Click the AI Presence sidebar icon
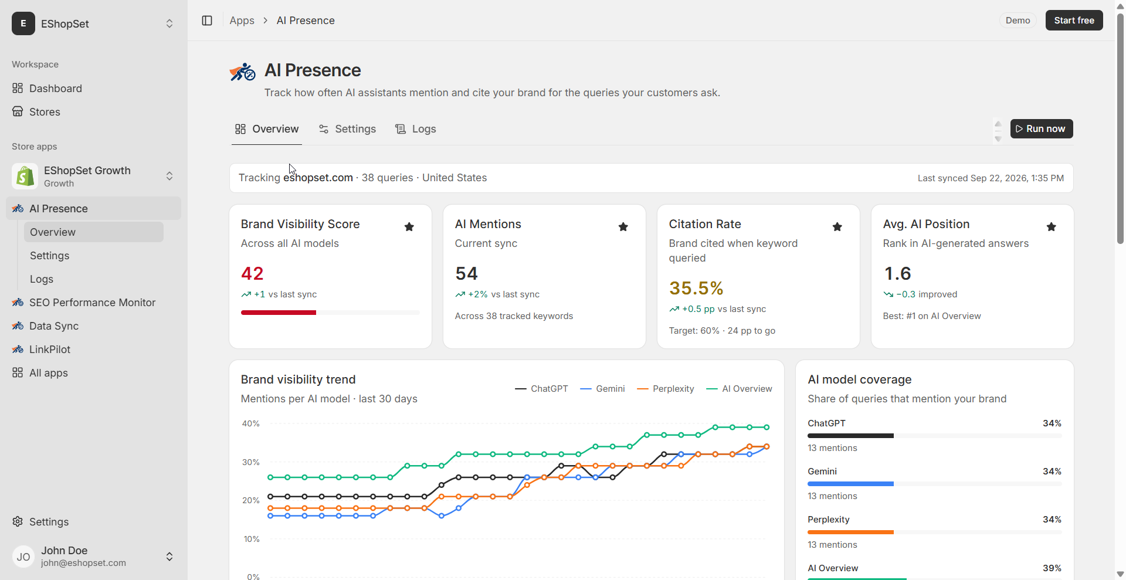 (x=18, y=209)
